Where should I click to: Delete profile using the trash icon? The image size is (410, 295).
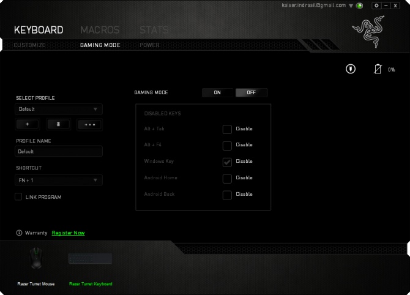[x=58, y=124]
